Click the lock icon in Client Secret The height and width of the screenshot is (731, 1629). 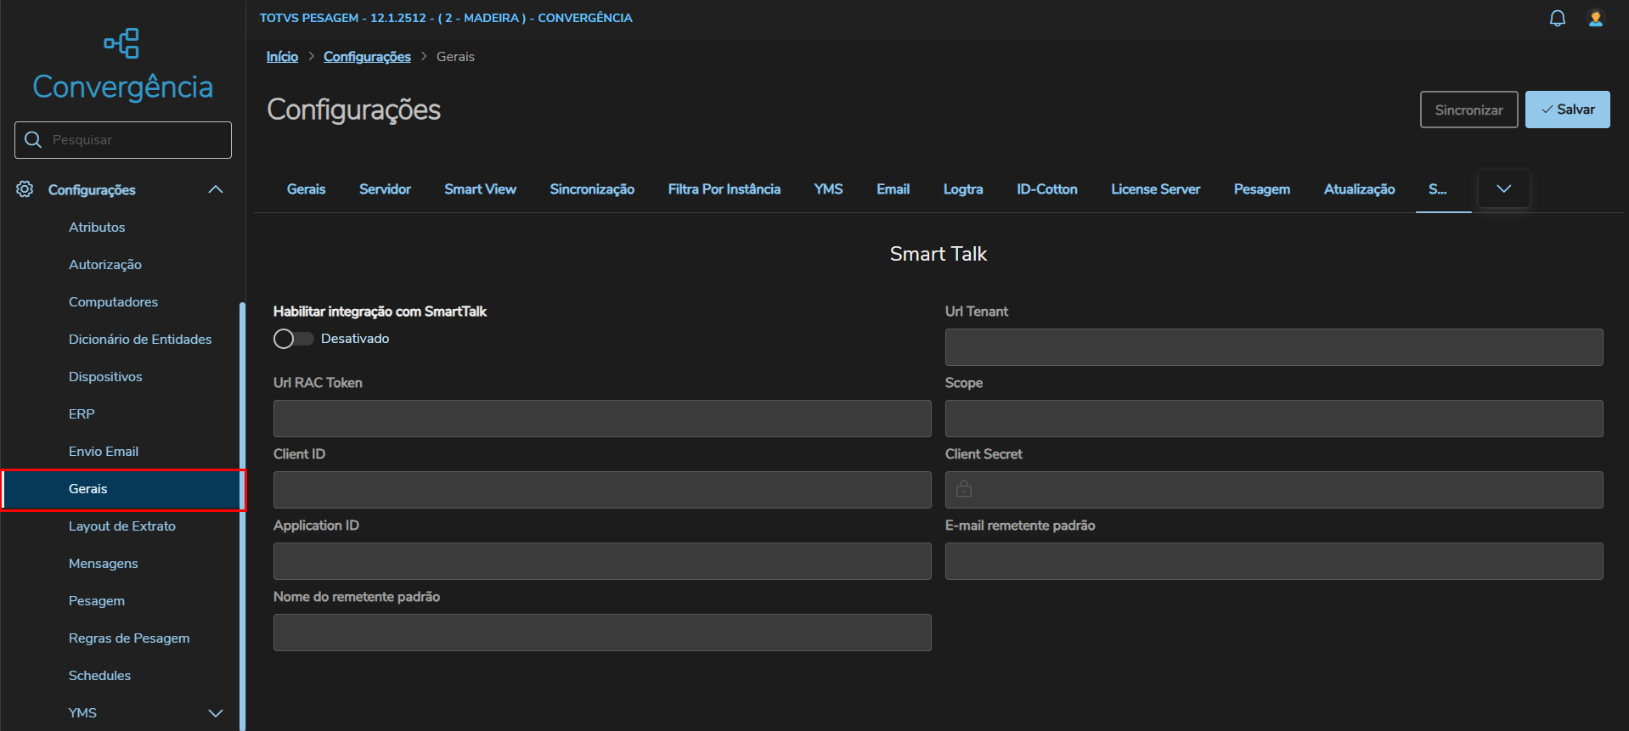[964, 489]
